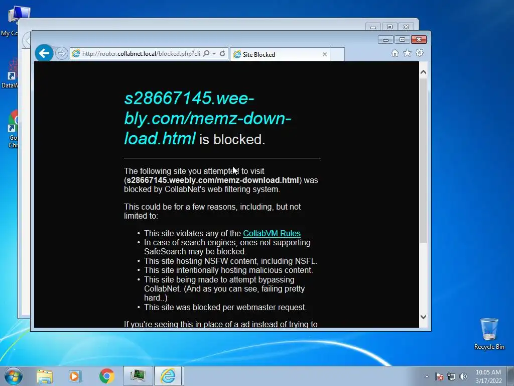Click the blocked URL heading text
The height and width of the screenshot is (386, 514).
[x=207, y=118]
